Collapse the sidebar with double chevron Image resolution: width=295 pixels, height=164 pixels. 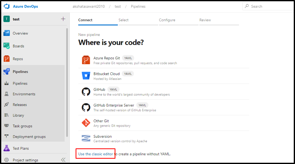coord(63,160)
